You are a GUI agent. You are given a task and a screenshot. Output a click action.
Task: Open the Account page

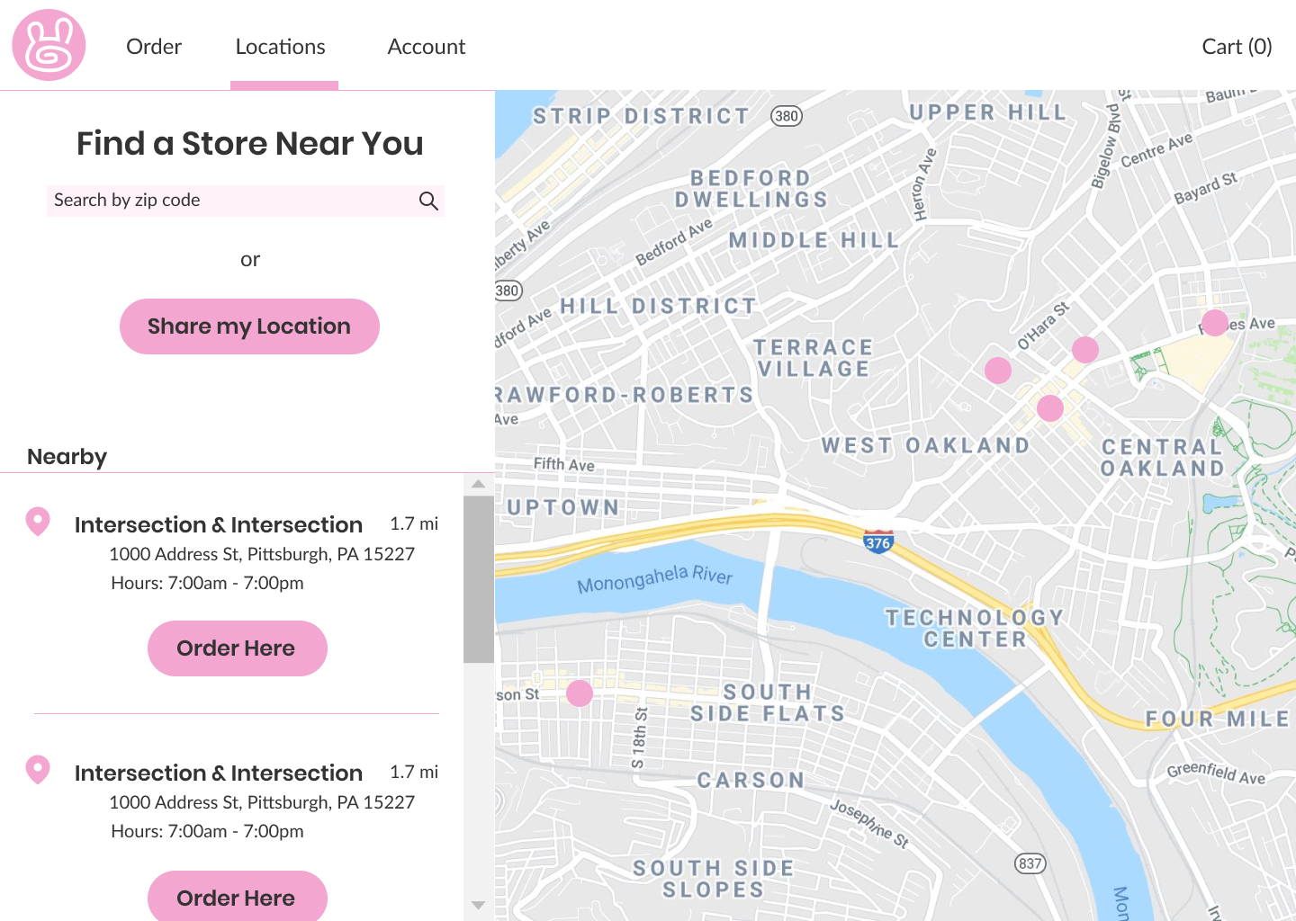pos(427,47)
